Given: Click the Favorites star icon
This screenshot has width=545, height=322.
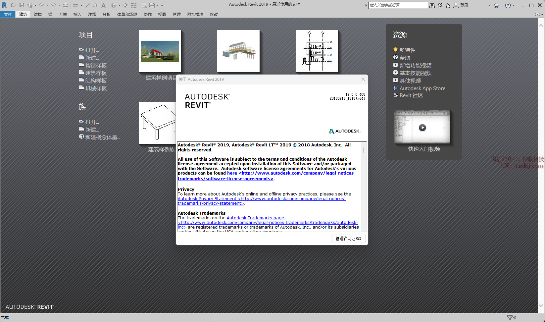Looking at the screenshot, I should point(448,5).
